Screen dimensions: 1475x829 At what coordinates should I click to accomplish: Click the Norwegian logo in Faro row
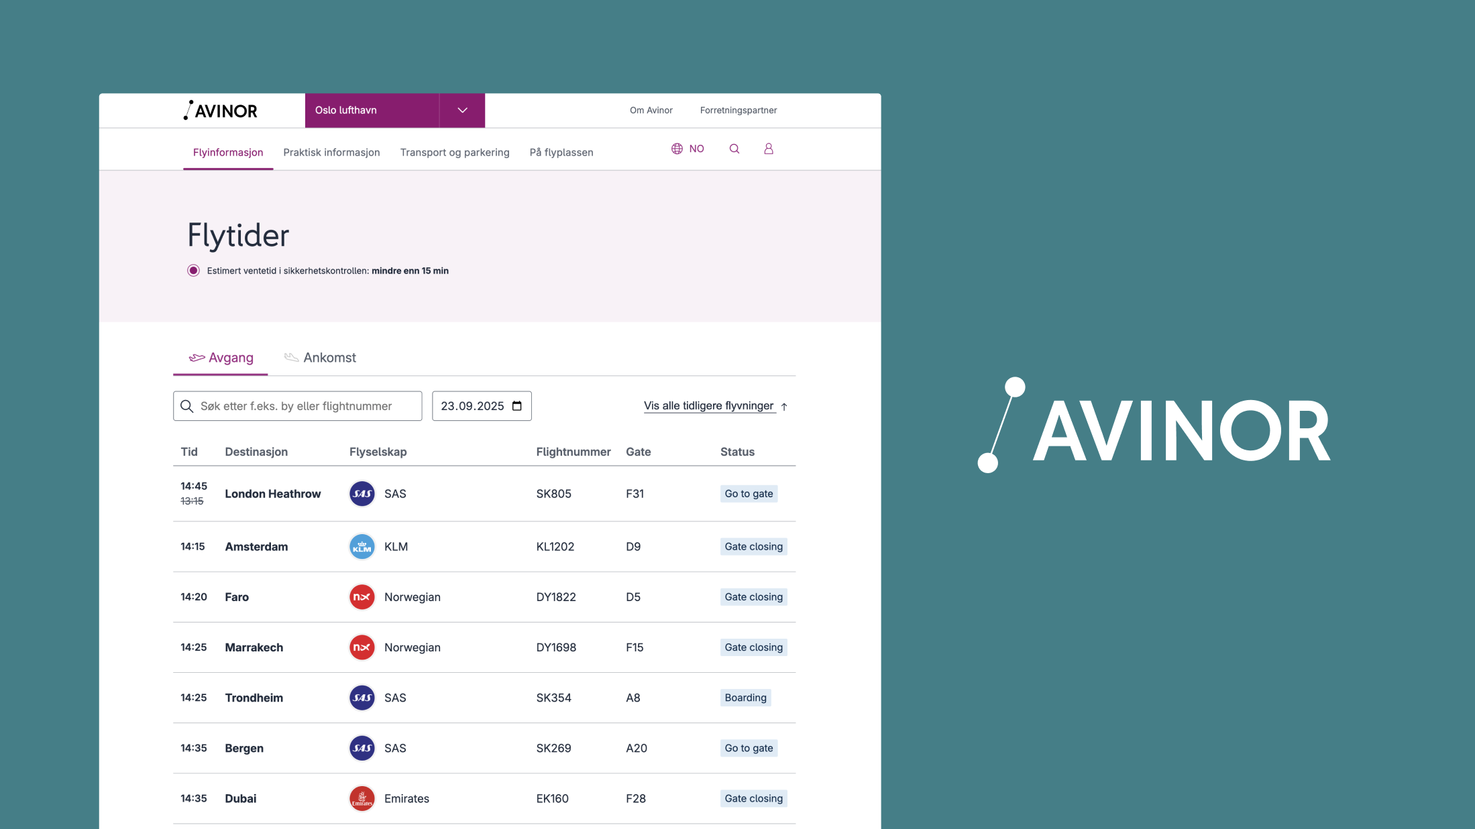(x=362, y=597)
